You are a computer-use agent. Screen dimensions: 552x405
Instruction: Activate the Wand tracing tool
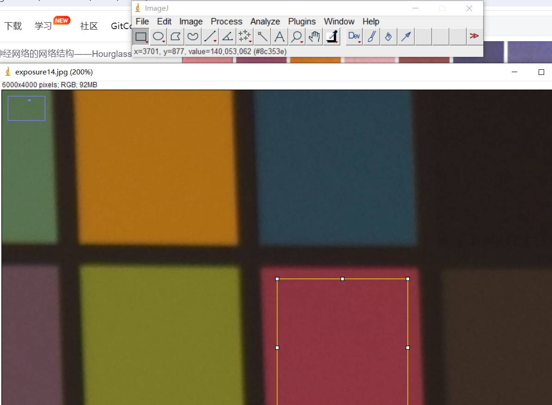262,37
